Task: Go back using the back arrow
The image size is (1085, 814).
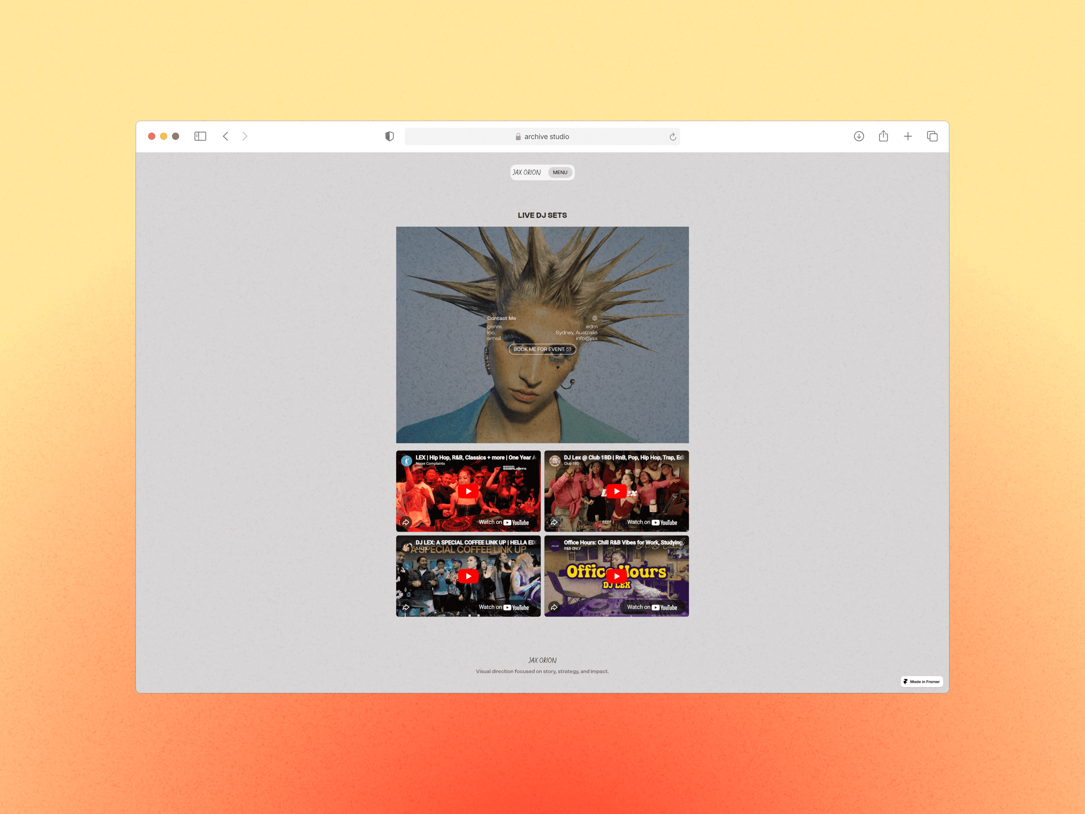Action: tap(226, 137)
